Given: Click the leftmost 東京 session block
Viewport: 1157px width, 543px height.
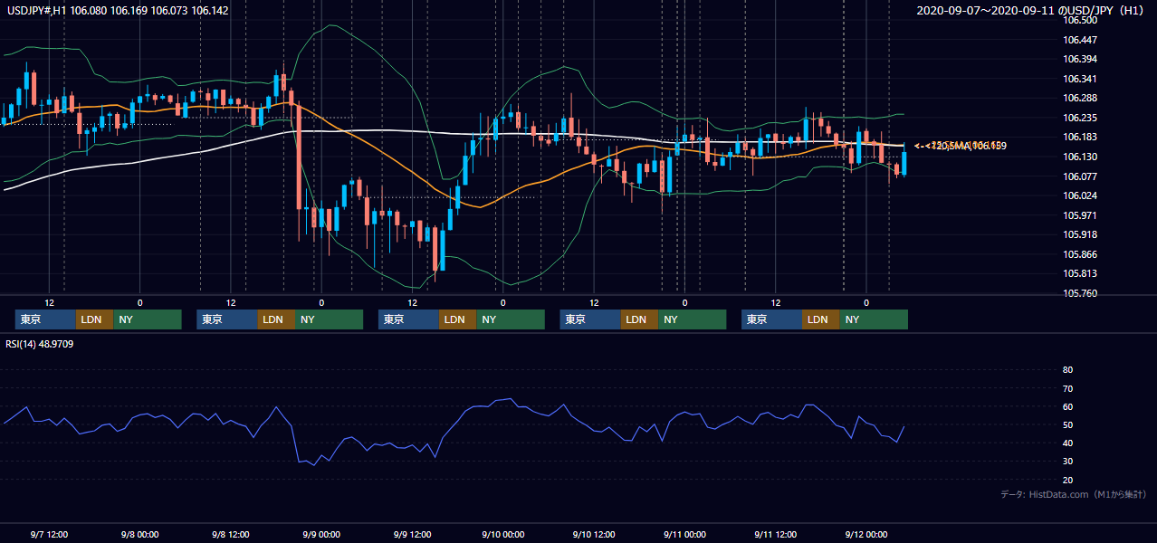Looking at the screenshot, I should [x=45, y=319].
